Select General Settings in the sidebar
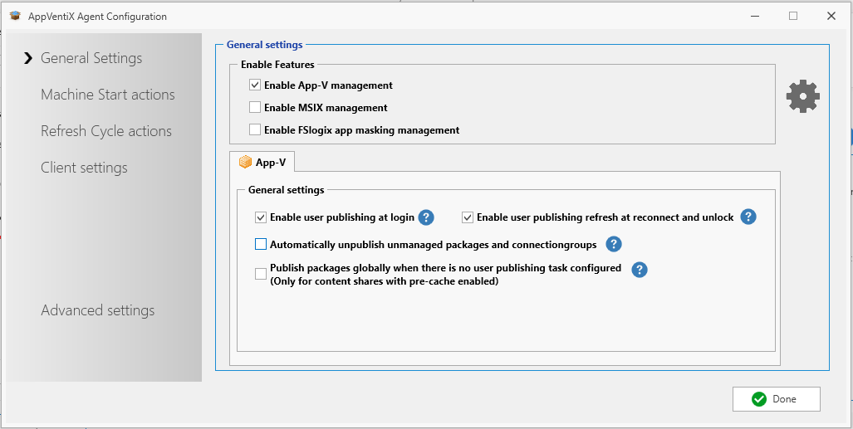The image size is (853, 429). pos(91,58)
